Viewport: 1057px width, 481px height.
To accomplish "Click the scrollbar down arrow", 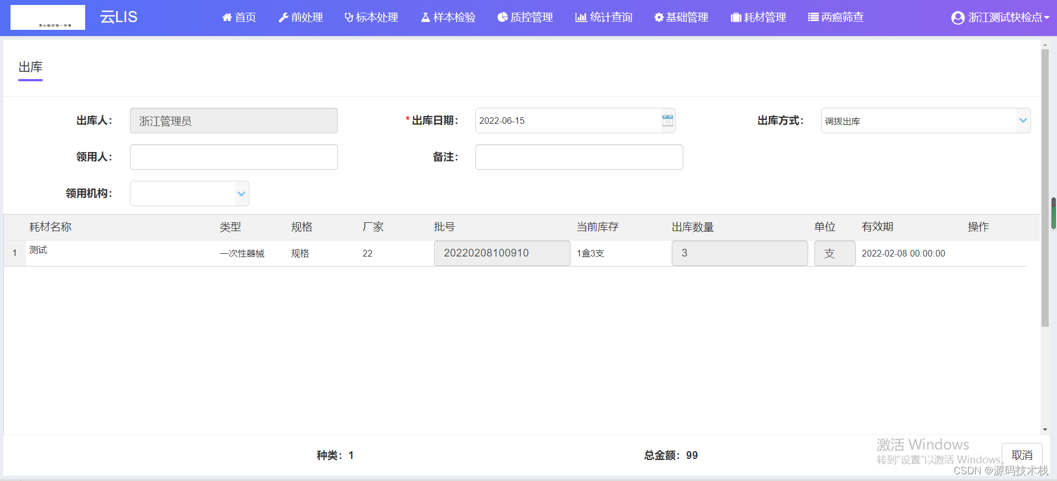I will [x=1045, y=430].
